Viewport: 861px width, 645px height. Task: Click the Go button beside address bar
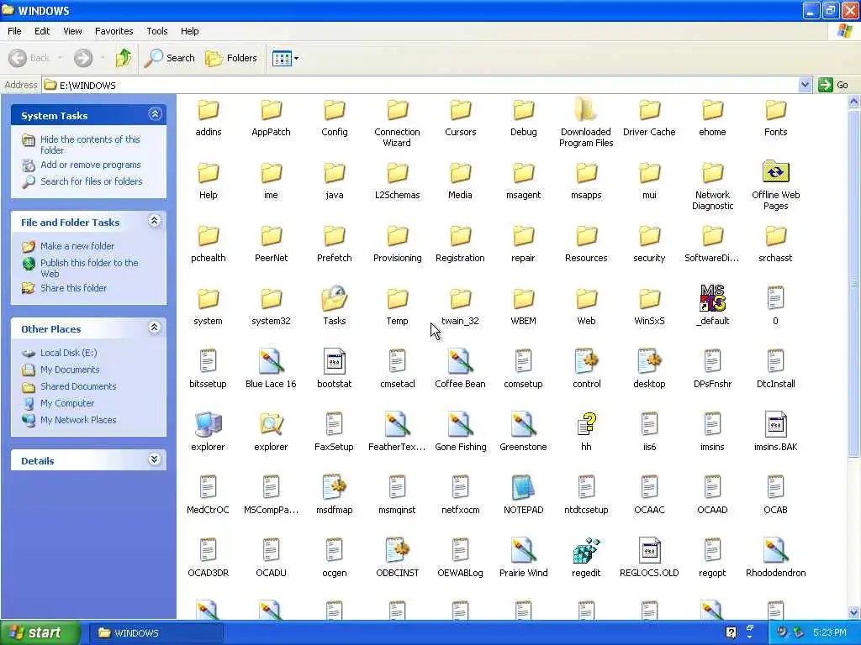point(833,85)
